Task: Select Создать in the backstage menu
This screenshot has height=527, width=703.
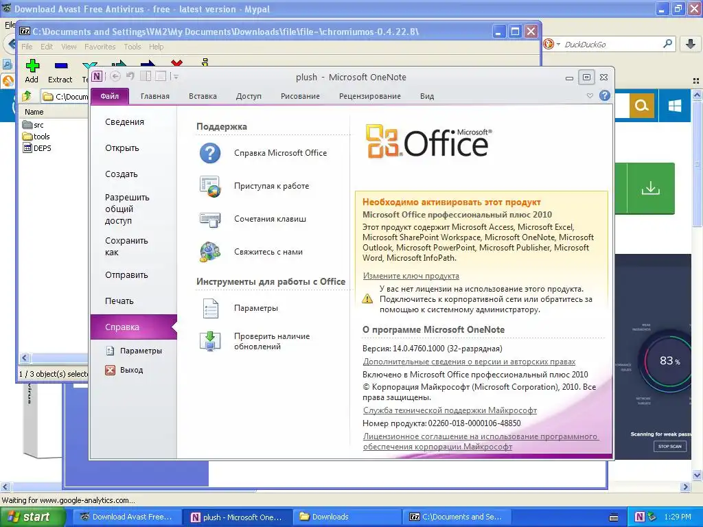Action: tap(134, 174)
